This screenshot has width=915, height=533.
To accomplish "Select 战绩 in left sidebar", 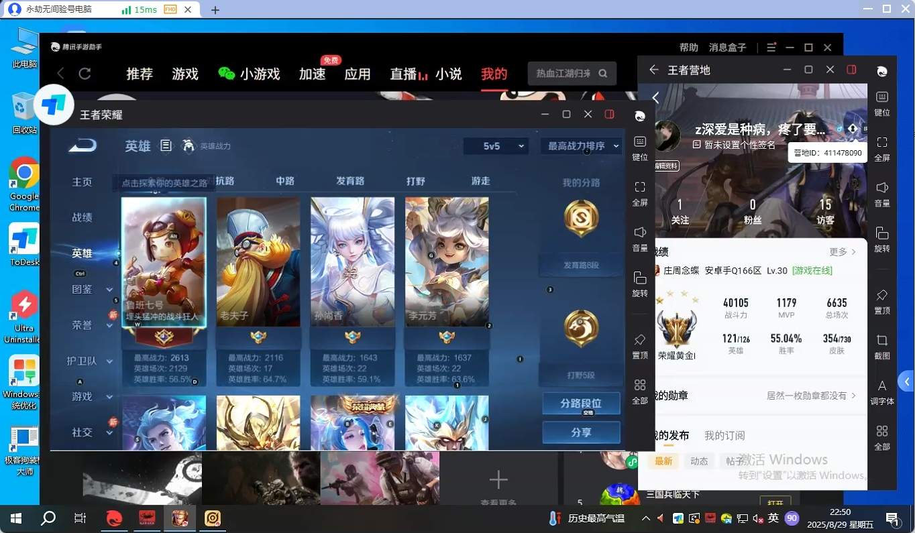I will [x=82, y=217].
